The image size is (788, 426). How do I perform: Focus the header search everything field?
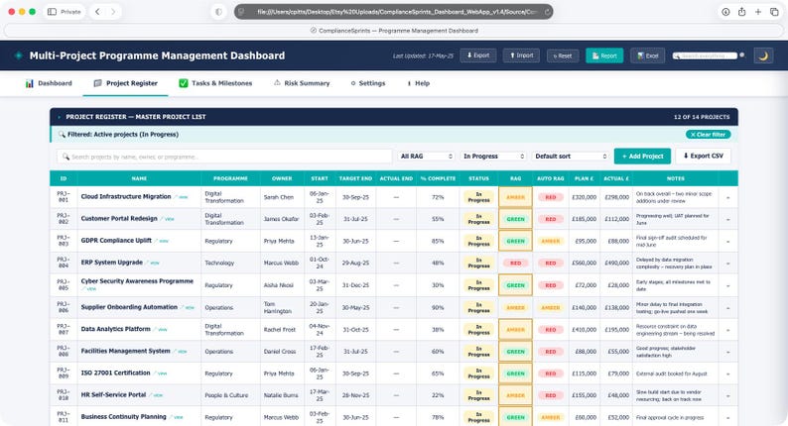coord(705,55)
